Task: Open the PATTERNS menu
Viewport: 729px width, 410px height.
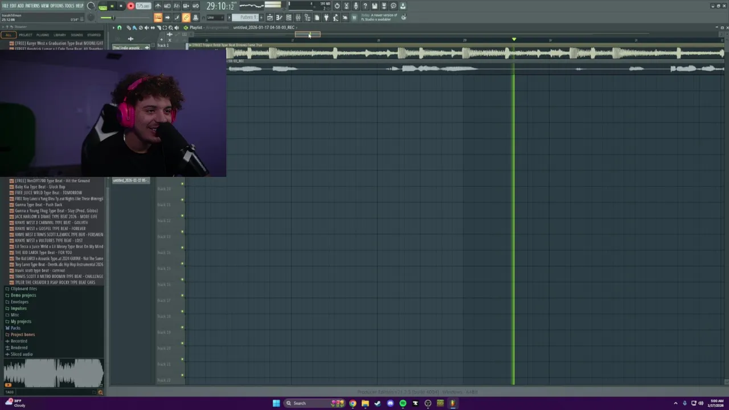Action: click(x=32, y=6)
